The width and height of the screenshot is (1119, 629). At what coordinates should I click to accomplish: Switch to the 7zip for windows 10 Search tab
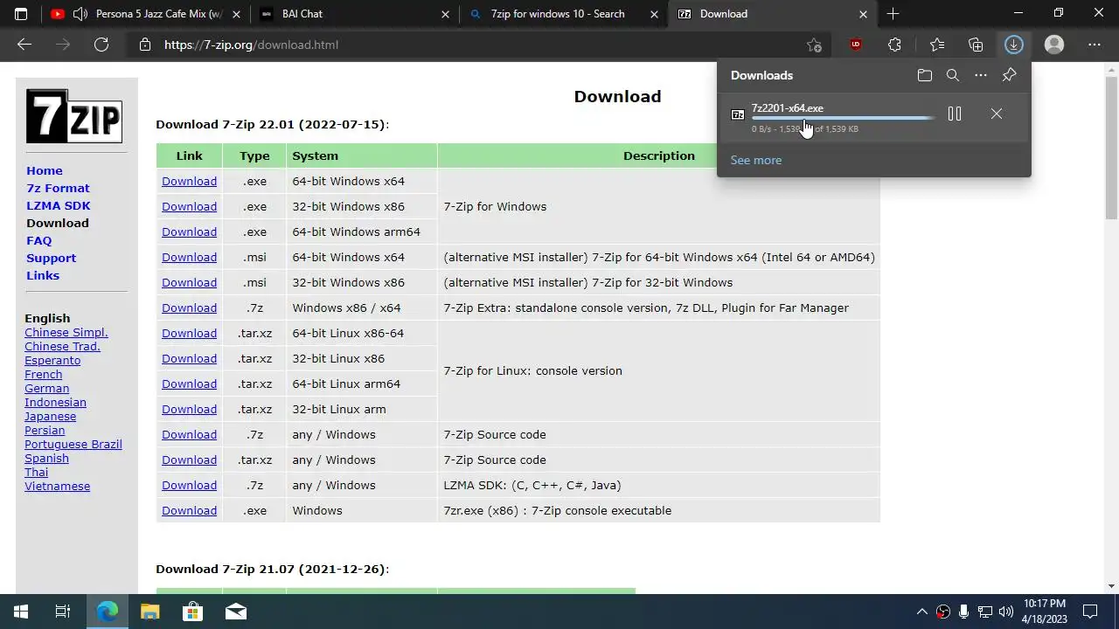[564, 14]
